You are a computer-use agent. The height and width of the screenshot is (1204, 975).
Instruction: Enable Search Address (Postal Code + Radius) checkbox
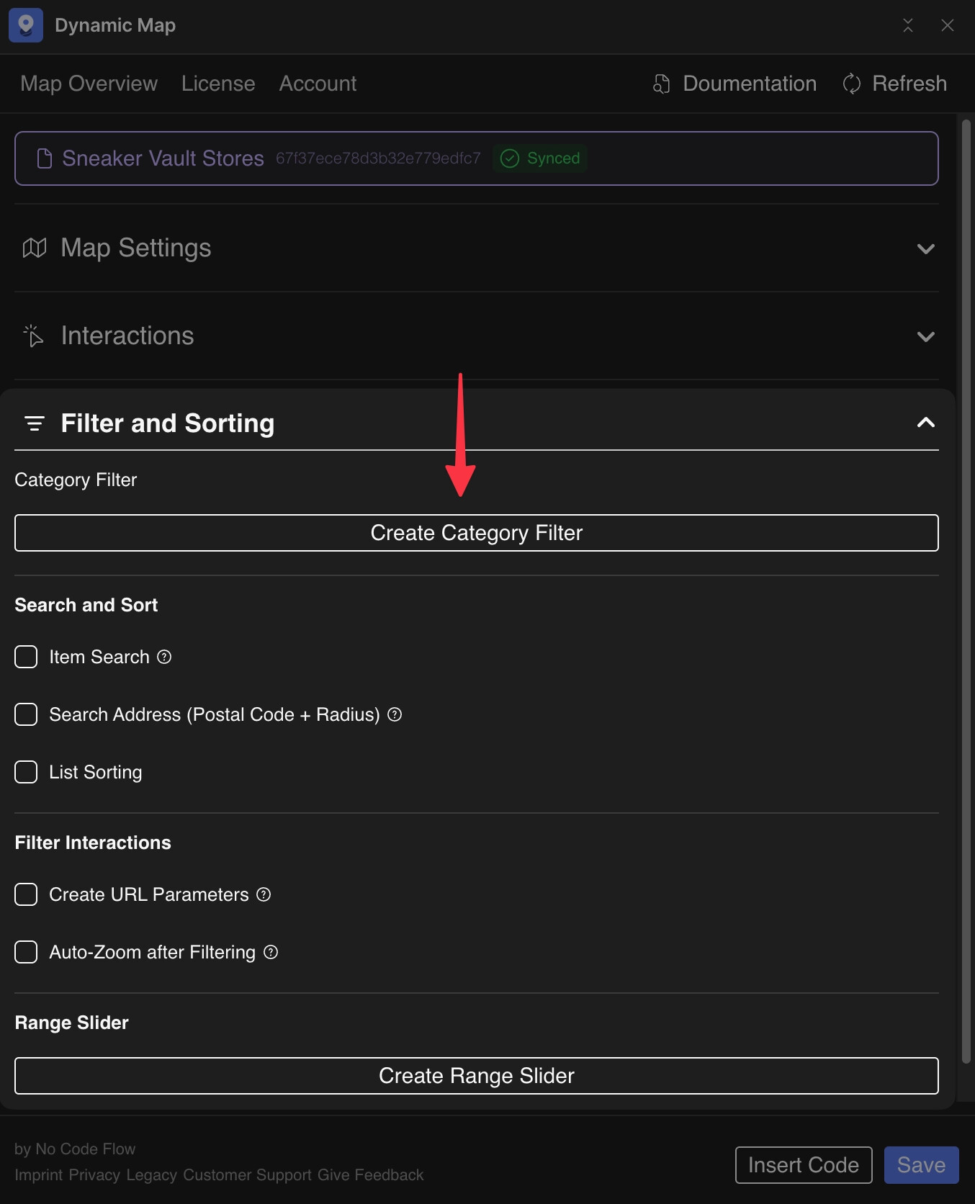pyautogui.click(x=26, y=714)
